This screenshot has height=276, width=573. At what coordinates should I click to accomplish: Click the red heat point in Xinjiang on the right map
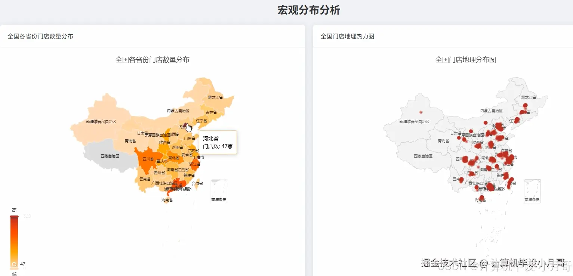pyautogui.click(x=421, y=112)
